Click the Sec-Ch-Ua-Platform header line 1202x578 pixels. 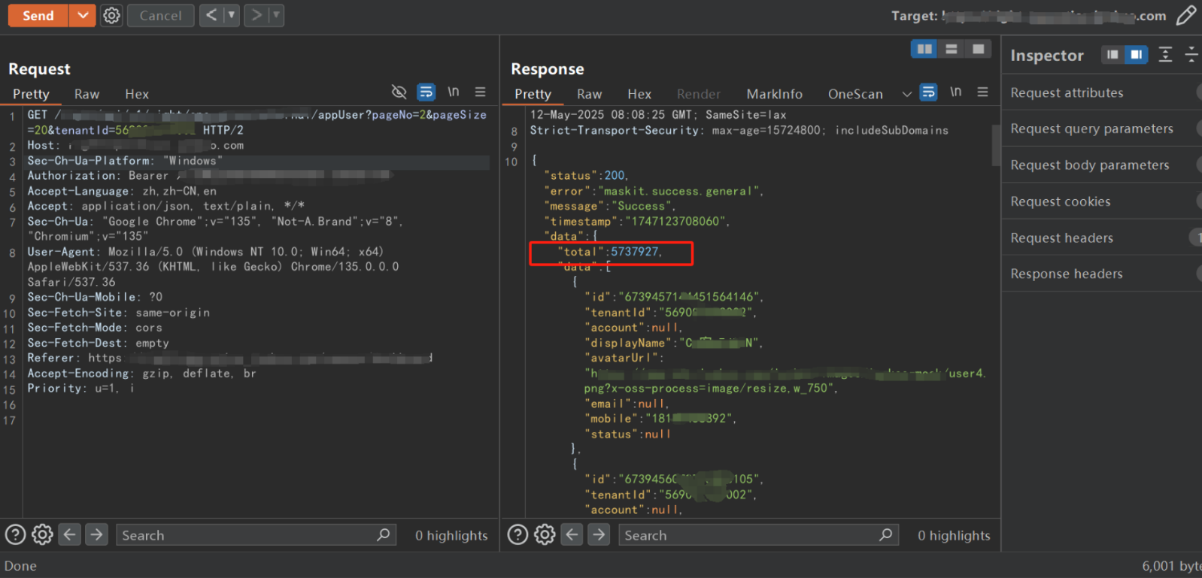coord(125,161)
